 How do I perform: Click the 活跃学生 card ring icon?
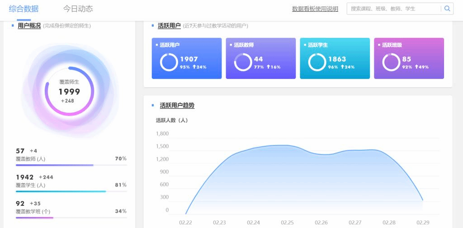317,62
